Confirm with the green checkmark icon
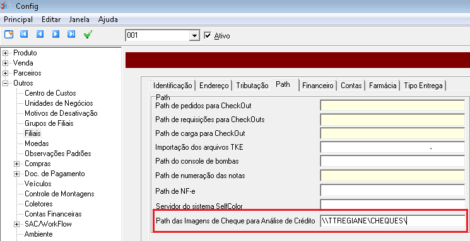Image resolution: width=470 pixels, height=241 pixels. pos(88,35)
